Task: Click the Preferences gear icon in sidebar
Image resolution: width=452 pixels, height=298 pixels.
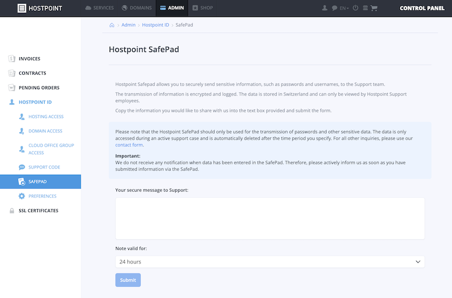Action: coord(21,196)
